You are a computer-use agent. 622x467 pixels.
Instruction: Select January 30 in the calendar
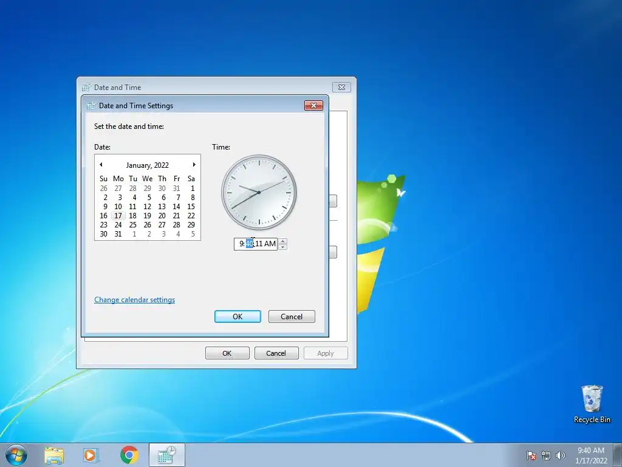click(103, 234)
